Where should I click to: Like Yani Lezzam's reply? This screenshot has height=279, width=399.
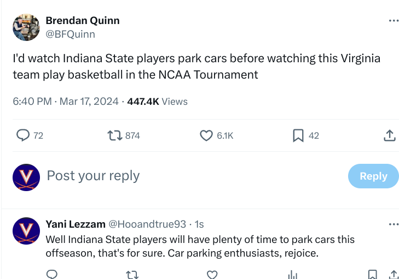pos(212,274)
